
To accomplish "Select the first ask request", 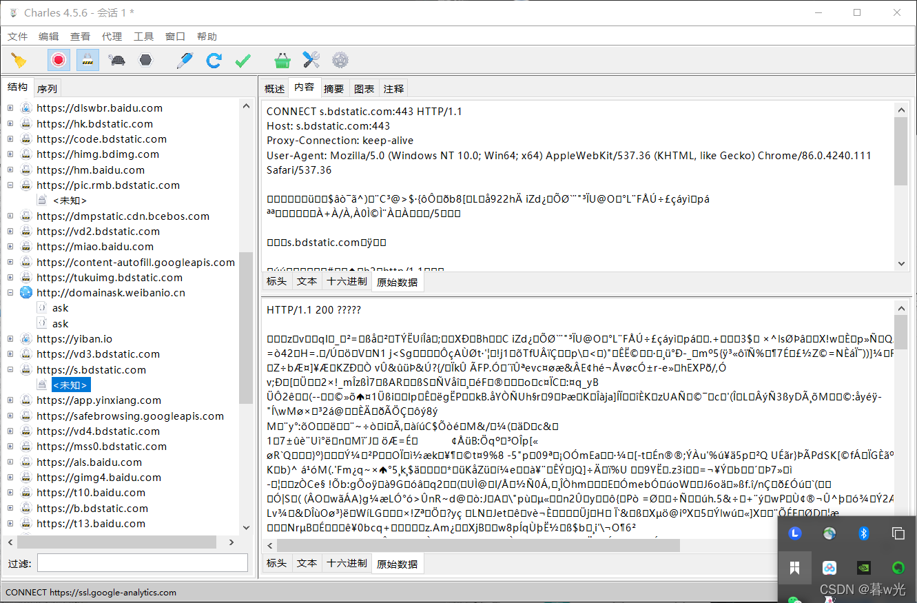I will coord(60,308).
